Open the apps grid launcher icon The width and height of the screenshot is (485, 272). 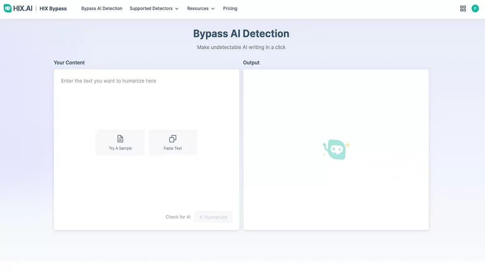click(x=463, y=8)
